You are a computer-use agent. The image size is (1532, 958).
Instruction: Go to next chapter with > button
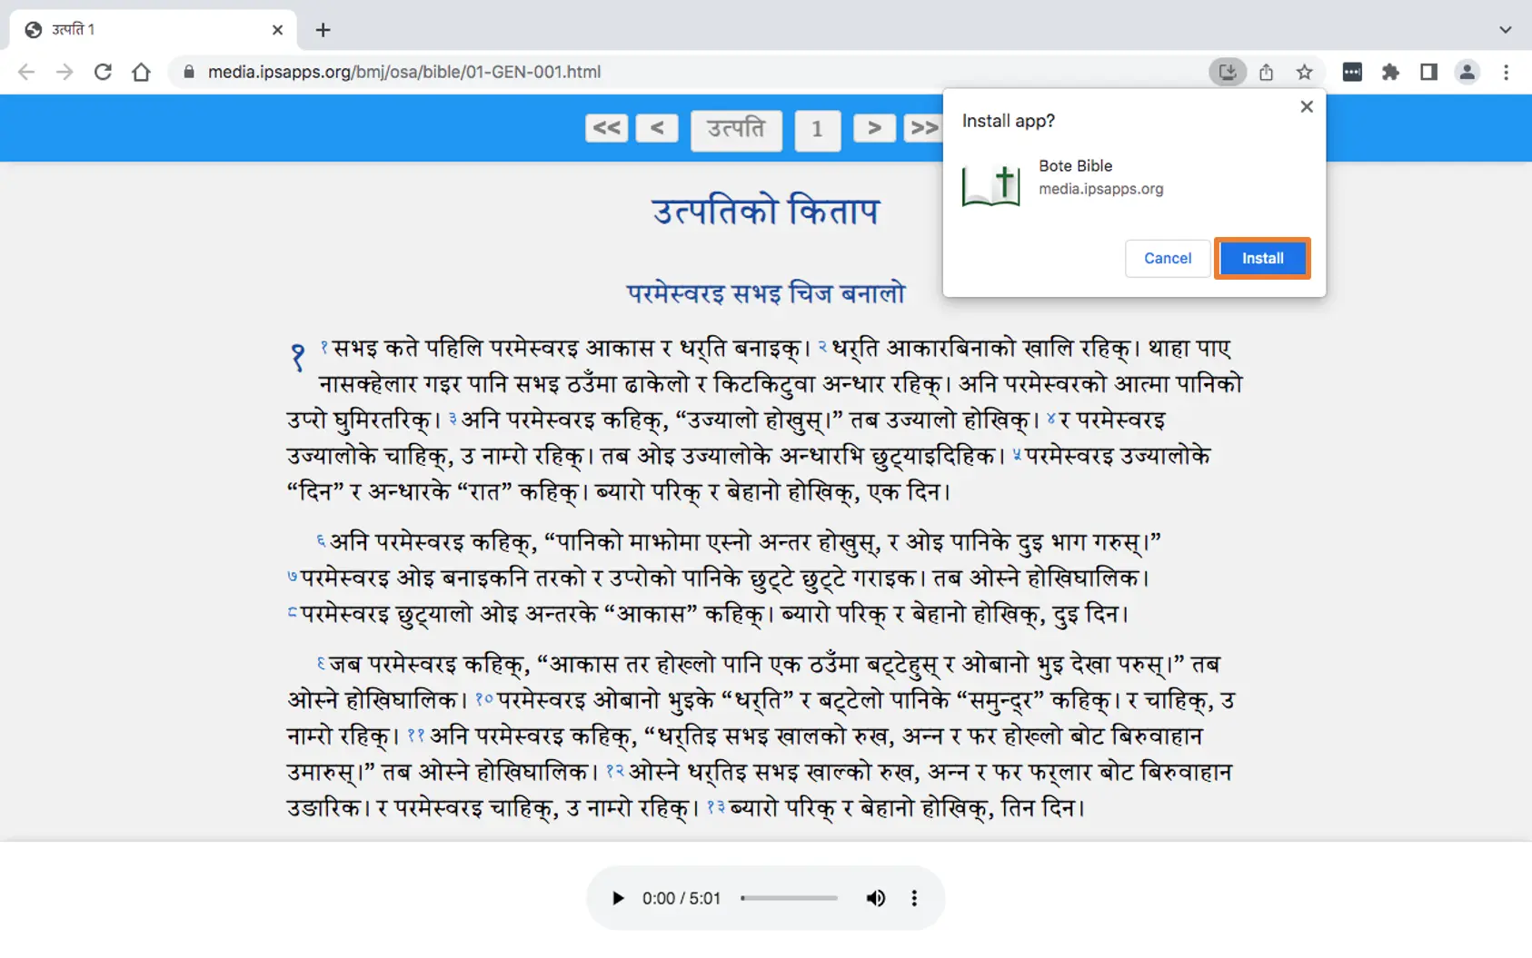[x=874, y=129]
